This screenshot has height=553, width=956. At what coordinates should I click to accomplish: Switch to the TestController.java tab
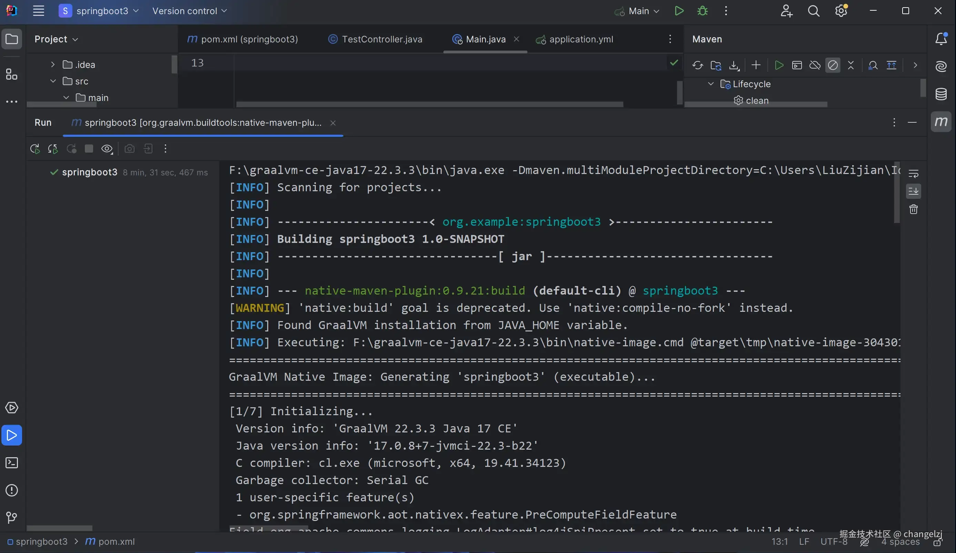pos(381,39)
